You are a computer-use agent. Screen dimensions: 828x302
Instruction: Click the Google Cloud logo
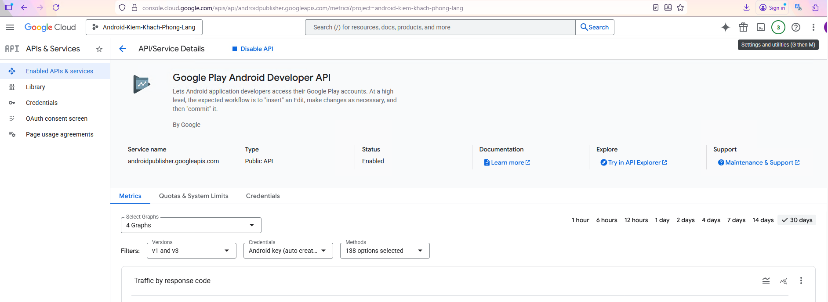click(x=50, y=27)
